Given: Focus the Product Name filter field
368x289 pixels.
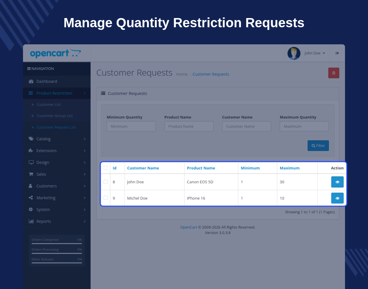Looking at the screenshot, I should 189,126.
